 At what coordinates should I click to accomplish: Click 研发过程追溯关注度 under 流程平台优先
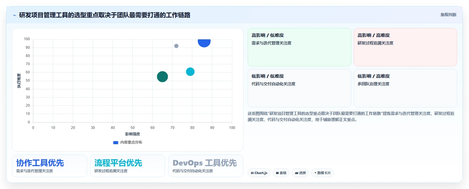click(111, 171)
